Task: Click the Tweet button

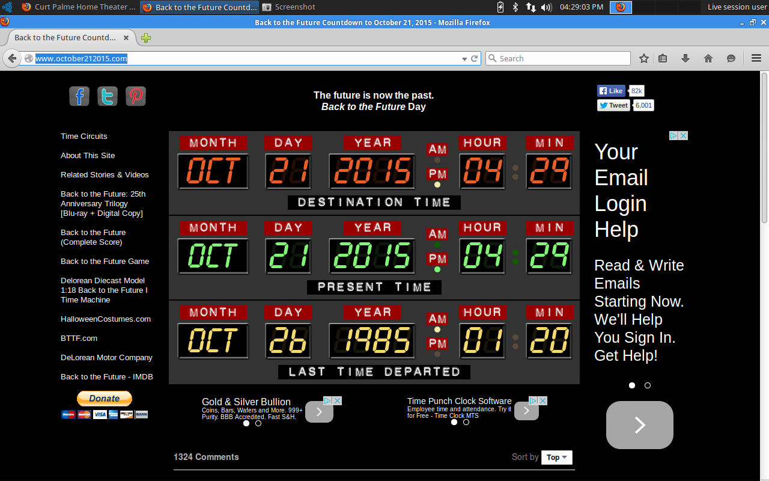Action: coord(613,105)
